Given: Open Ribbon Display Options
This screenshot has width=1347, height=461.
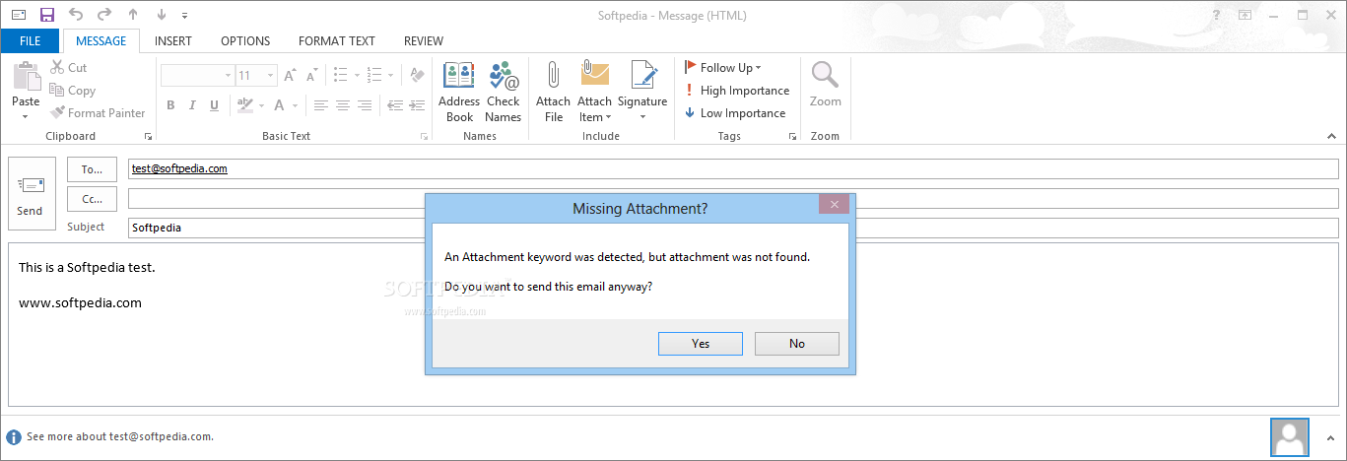Looking at the screenshot, I should [1246, 15].
